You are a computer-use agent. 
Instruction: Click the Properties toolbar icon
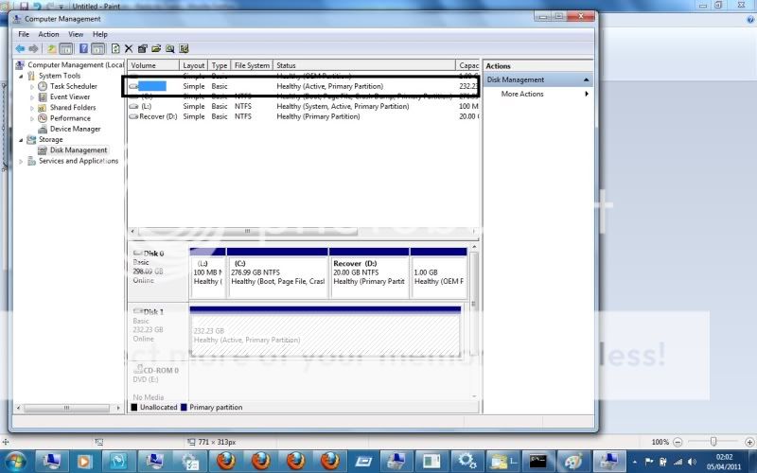tap(142, 48)
